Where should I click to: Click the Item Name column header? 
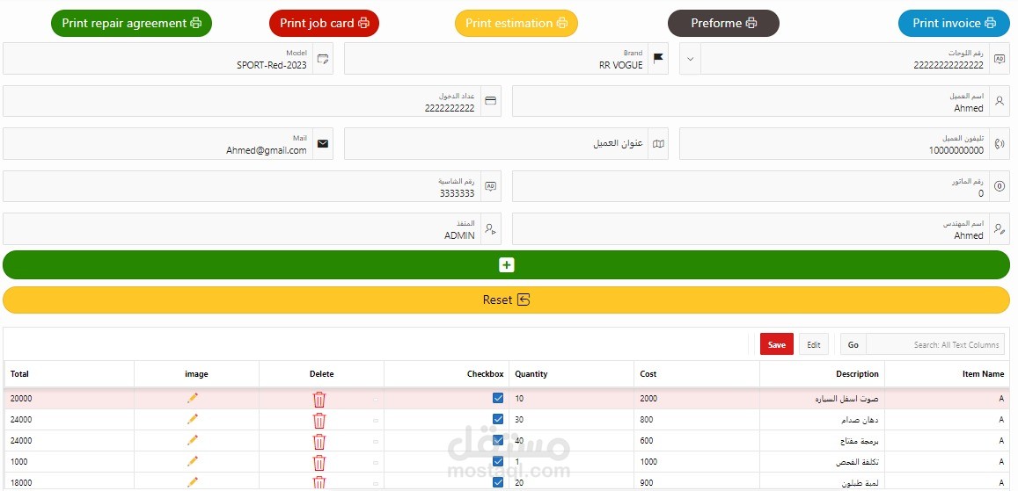click(x=948, y=374)
